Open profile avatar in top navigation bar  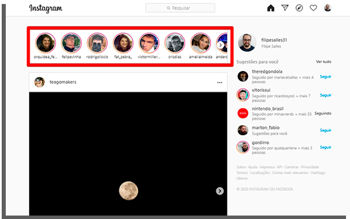(x=327, y=8)
